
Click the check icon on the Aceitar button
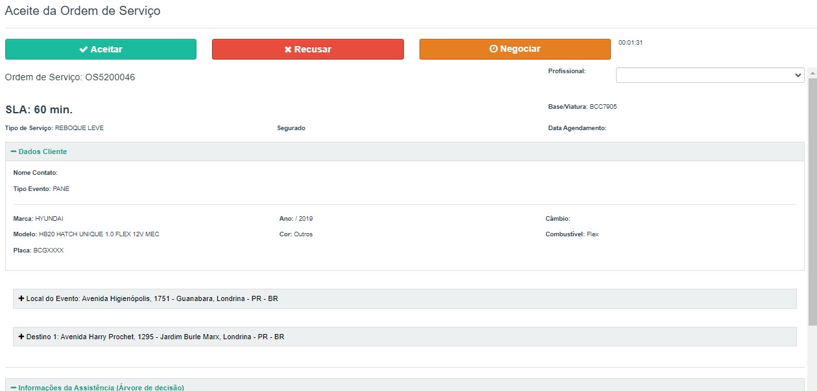tap(84, 49)
